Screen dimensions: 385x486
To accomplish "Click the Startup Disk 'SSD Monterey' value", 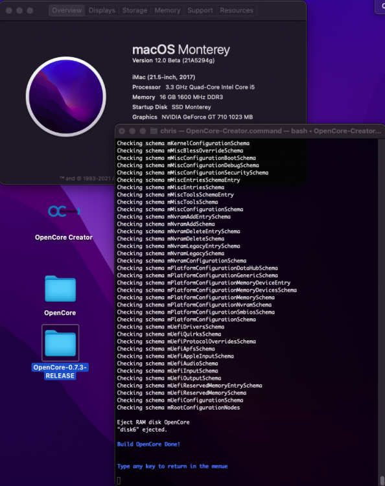I will pos(191,107).
